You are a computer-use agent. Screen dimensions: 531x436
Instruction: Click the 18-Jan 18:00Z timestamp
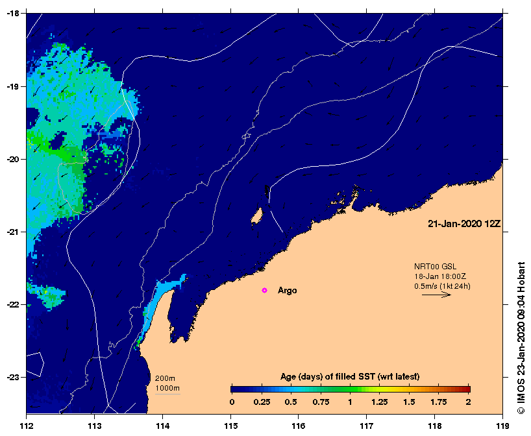point(440,276)
